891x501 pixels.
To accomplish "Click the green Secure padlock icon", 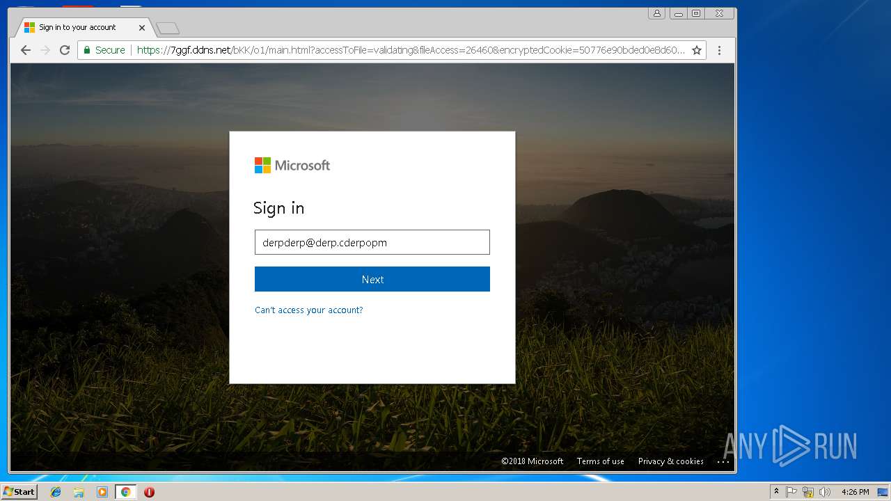I will tap(87, 50).
